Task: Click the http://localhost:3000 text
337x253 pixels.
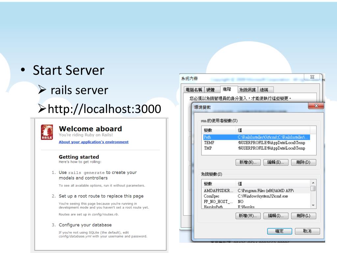Action: [x=104, y=109]
